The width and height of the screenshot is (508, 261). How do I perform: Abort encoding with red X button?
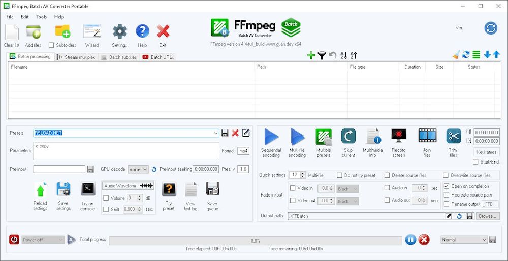424,240
